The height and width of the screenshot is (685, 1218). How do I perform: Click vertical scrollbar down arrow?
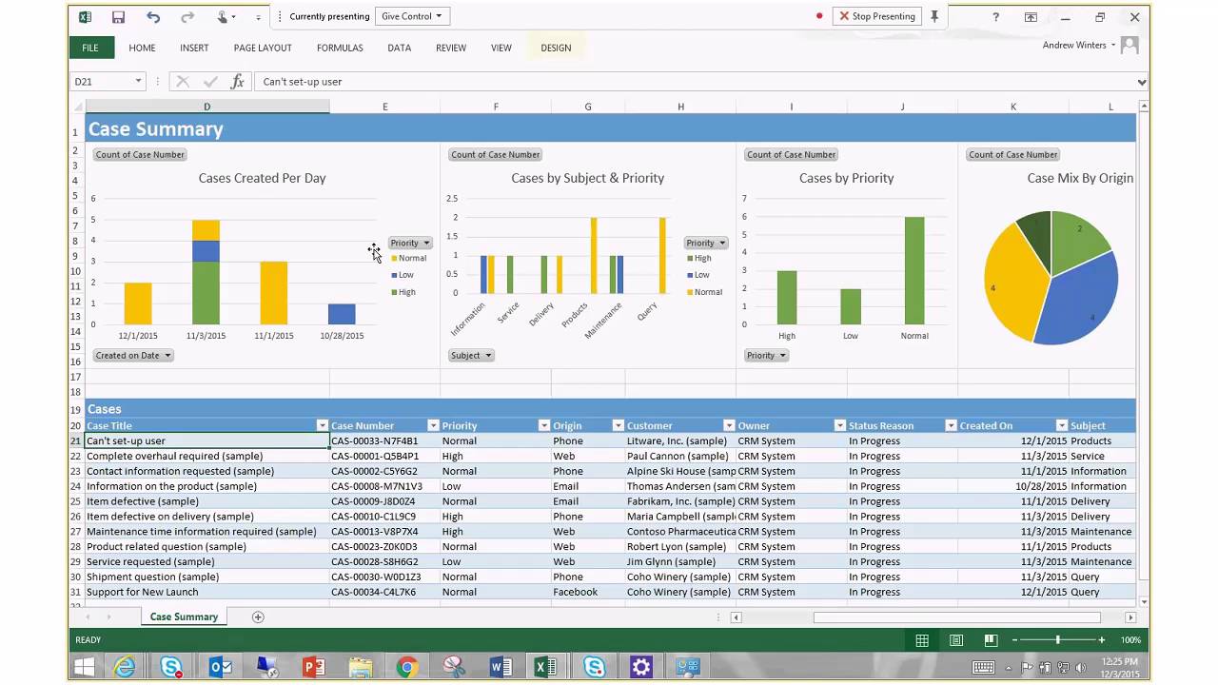(x=1143, y=602)
